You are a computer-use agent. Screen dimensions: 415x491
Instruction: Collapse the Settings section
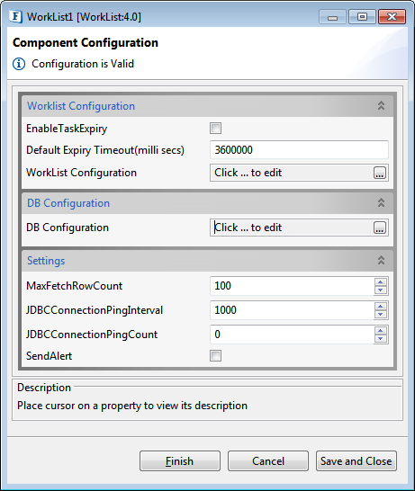click(x=381, y=261)
